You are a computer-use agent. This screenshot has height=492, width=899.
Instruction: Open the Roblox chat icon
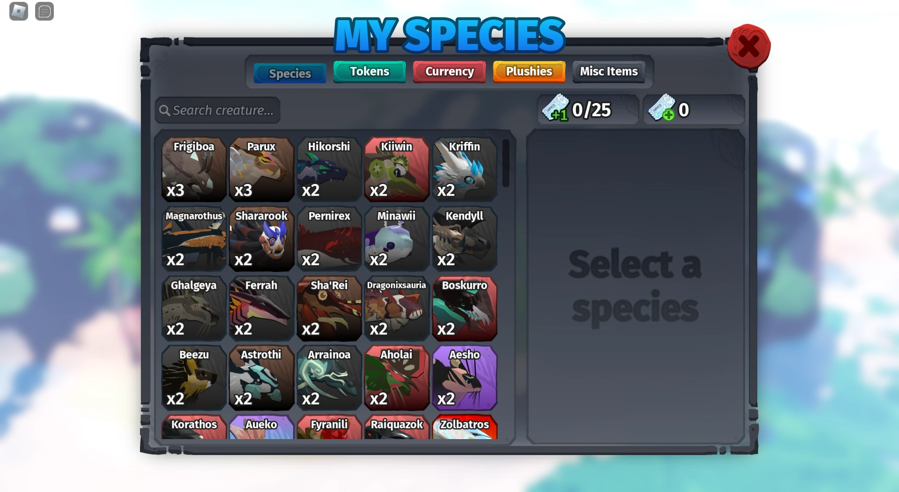[44, 11]
